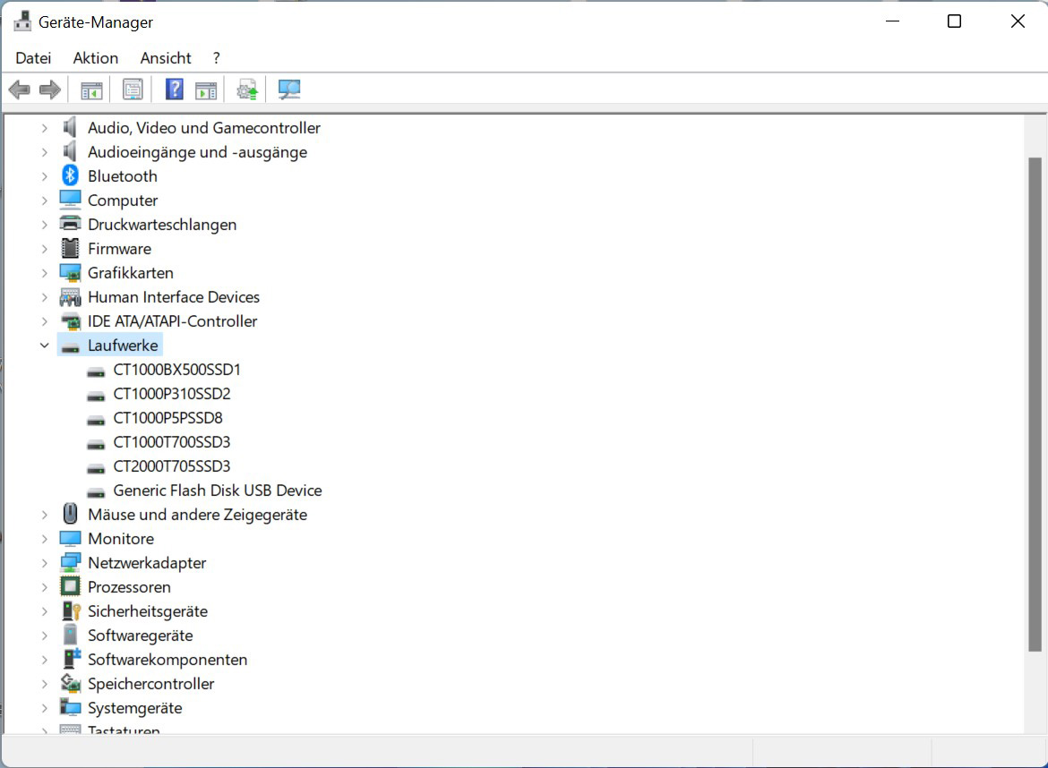Click the folder icon beside Systemgeräte
Image resolution: width=1048 pixels, height=768 pixels.
pyautogui.click(x=70, y=707)
